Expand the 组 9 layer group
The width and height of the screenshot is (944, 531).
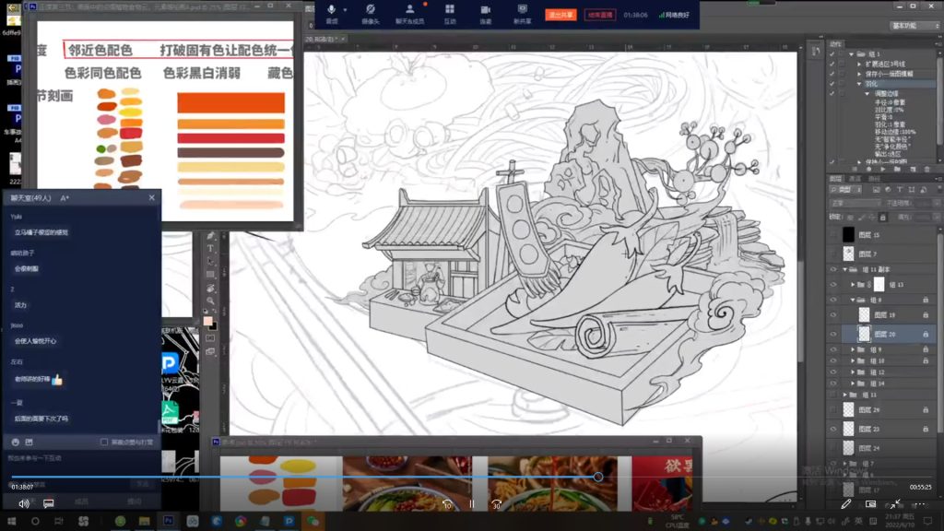click(854, 350)
